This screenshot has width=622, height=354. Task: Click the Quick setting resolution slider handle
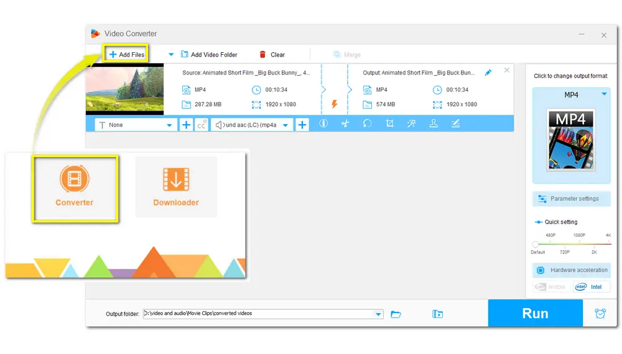536,244
